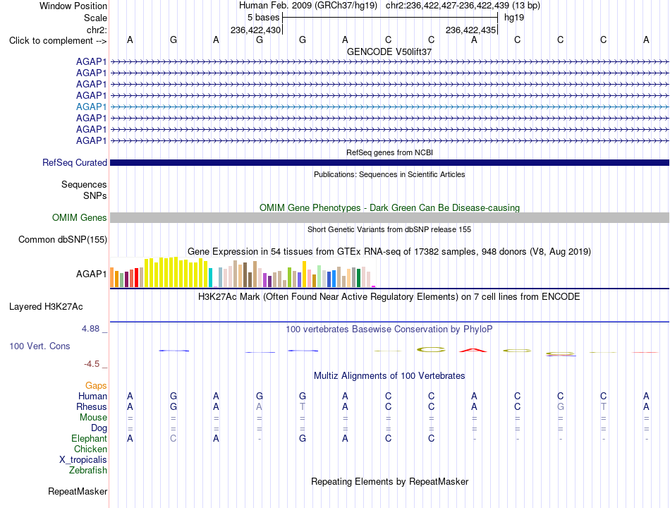
Task: Select the light-blue highlighted AGAP1 transcript label
Action: click(x=92, y=107)
